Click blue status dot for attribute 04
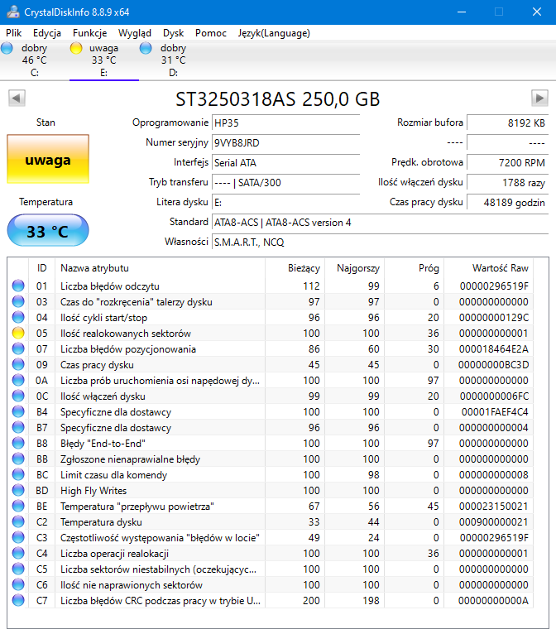The image size is (556, 634). 18,317
